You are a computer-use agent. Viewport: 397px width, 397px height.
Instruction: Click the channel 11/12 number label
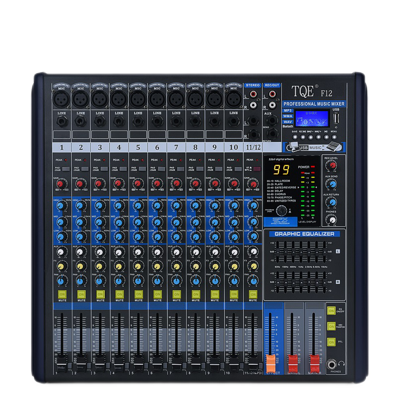[x=253, y=147]
